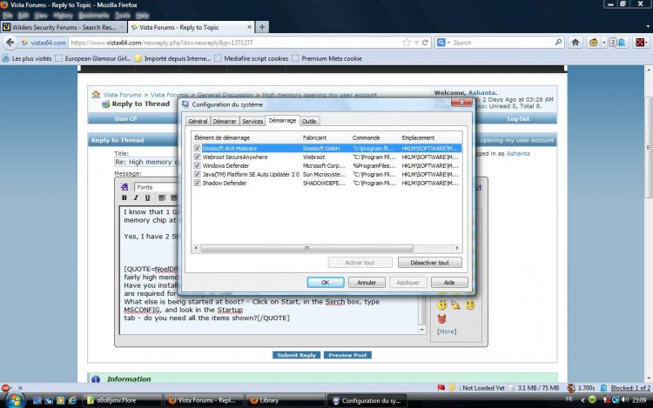Image resolution: width=653 pixels, height=408 pixels.
Task: Open the Windows Start orb
Action: tap(15, 400)
